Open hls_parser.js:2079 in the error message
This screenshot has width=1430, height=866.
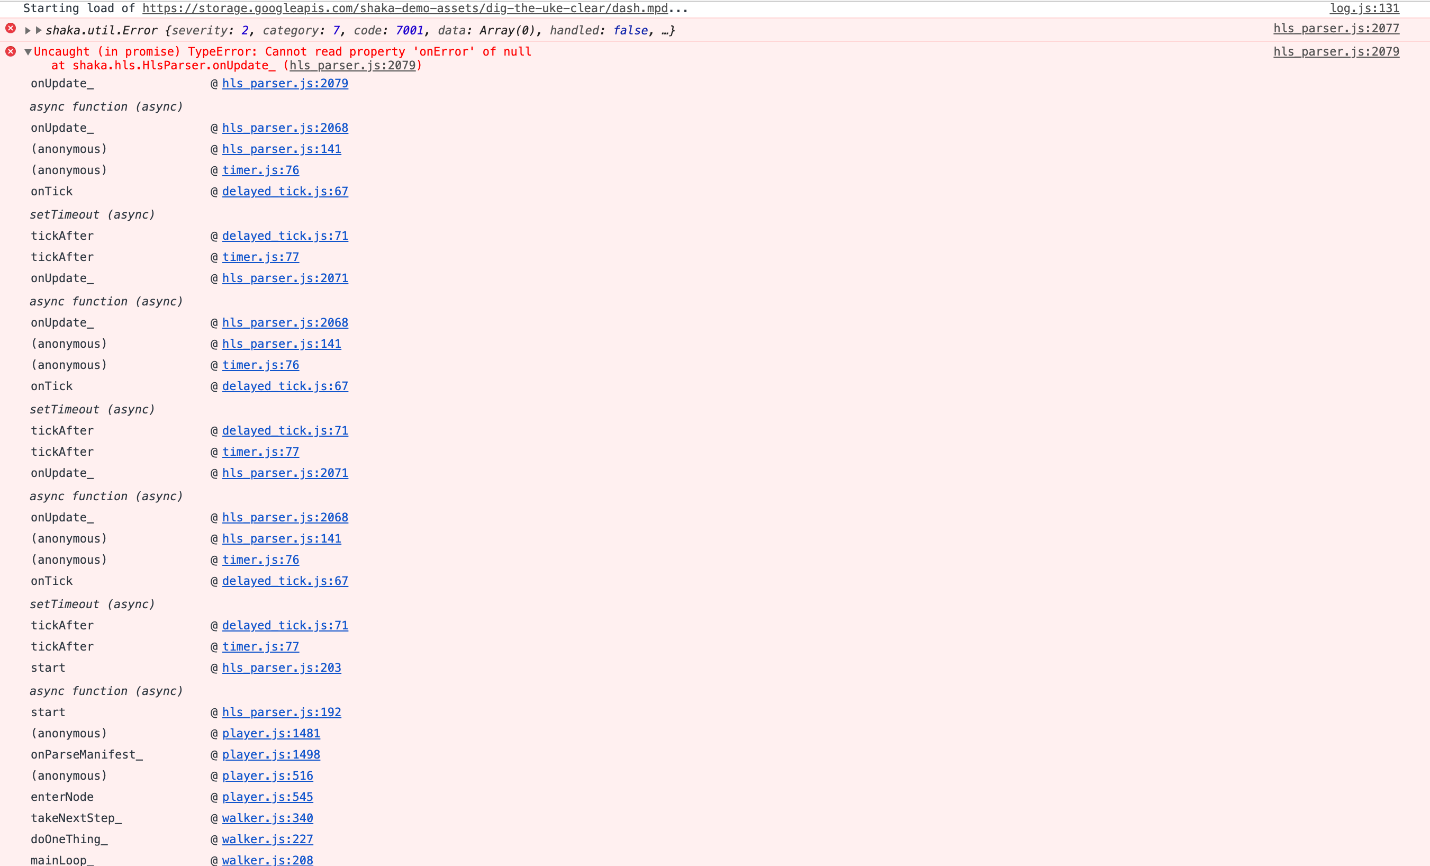pyautogui.click(x=354, y=65)
